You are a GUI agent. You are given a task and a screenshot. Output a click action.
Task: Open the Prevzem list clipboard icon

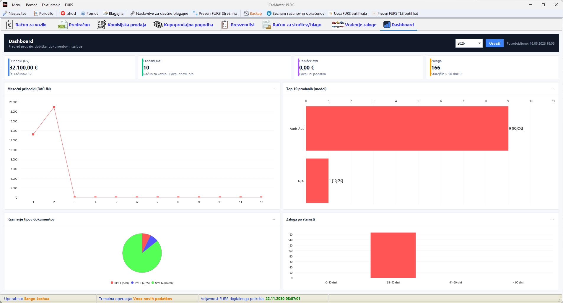click(x=225, y=25)
